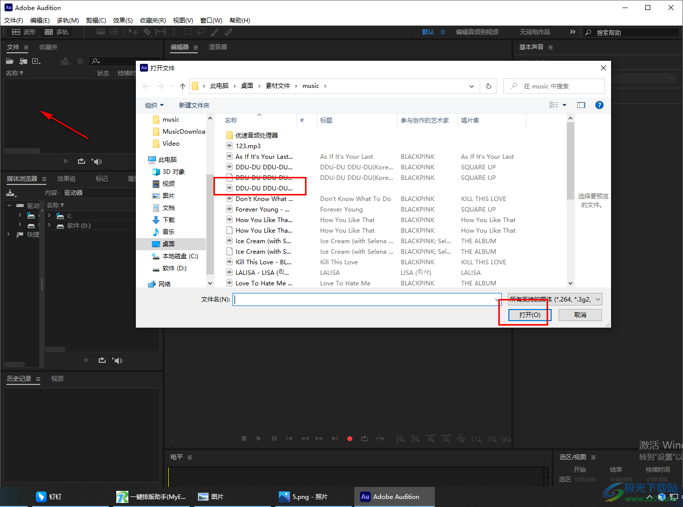683x507 pixels.
Task: Go up one folder level in dialog
Action: [x=183, y=86]
